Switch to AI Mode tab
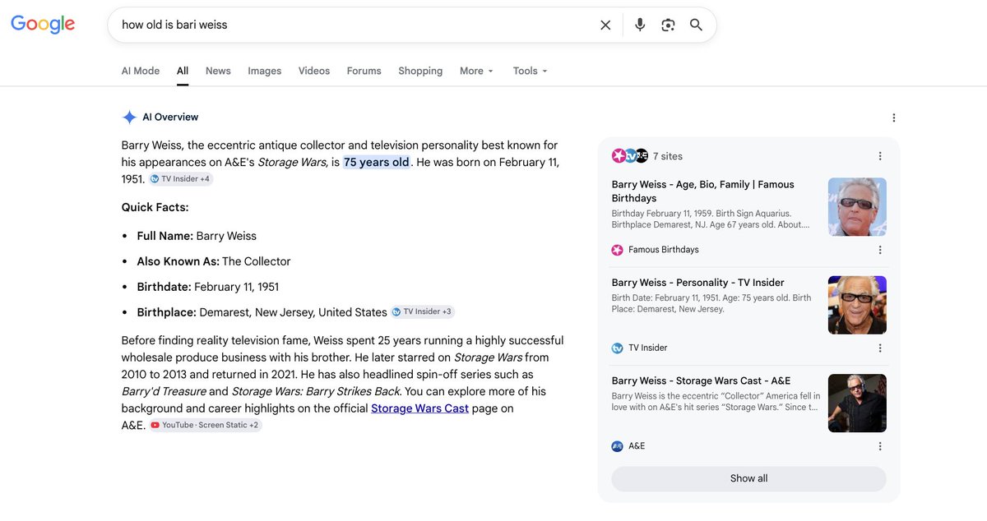Screen dimensions: 987x521 point(141,71)
